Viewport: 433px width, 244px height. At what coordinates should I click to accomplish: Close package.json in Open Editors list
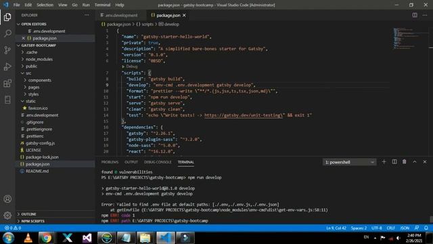click(23, 38)
